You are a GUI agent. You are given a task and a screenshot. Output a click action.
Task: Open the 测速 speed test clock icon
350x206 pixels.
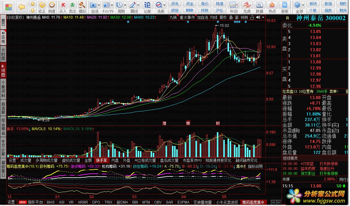[x=52, y=7]
